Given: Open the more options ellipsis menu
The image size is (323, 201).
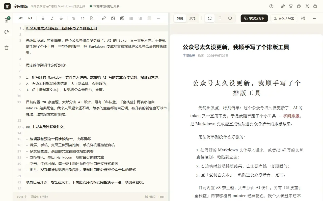Looking at the screenshot, I should coord(314,18).
